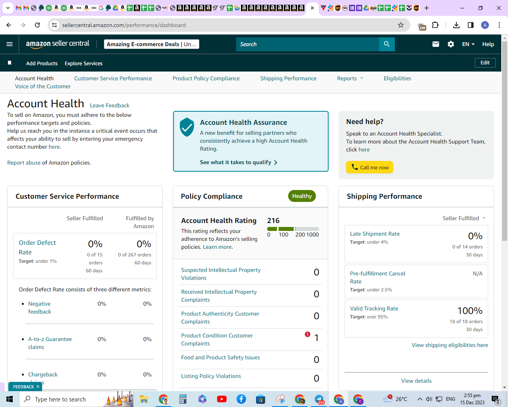Open the Product Policy Compliance tab

tap(206, 78)
